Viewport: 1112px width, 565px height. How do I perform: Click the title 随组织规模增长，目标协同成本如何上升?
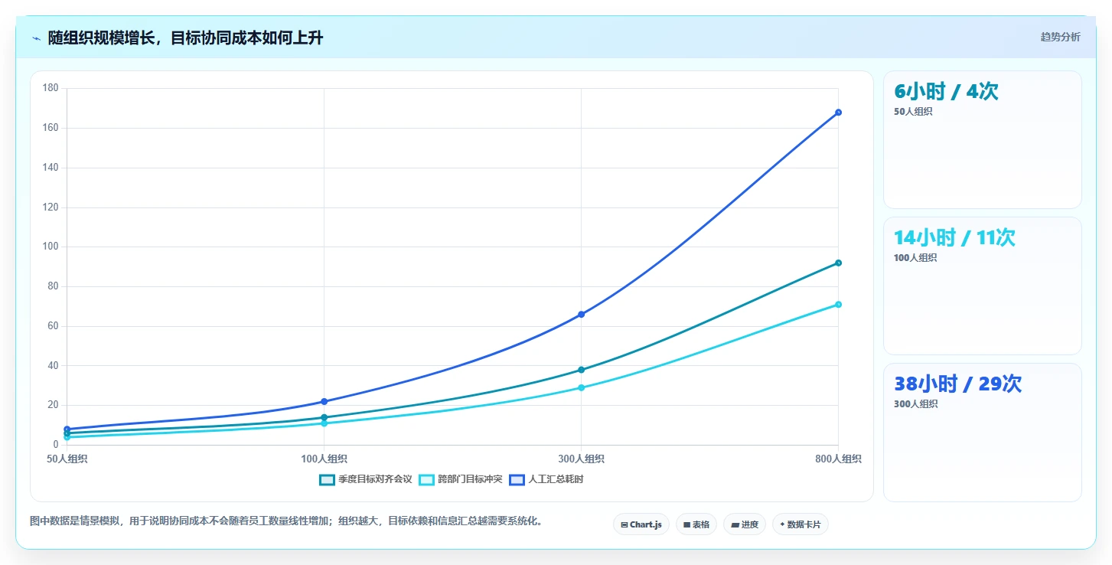185,38
